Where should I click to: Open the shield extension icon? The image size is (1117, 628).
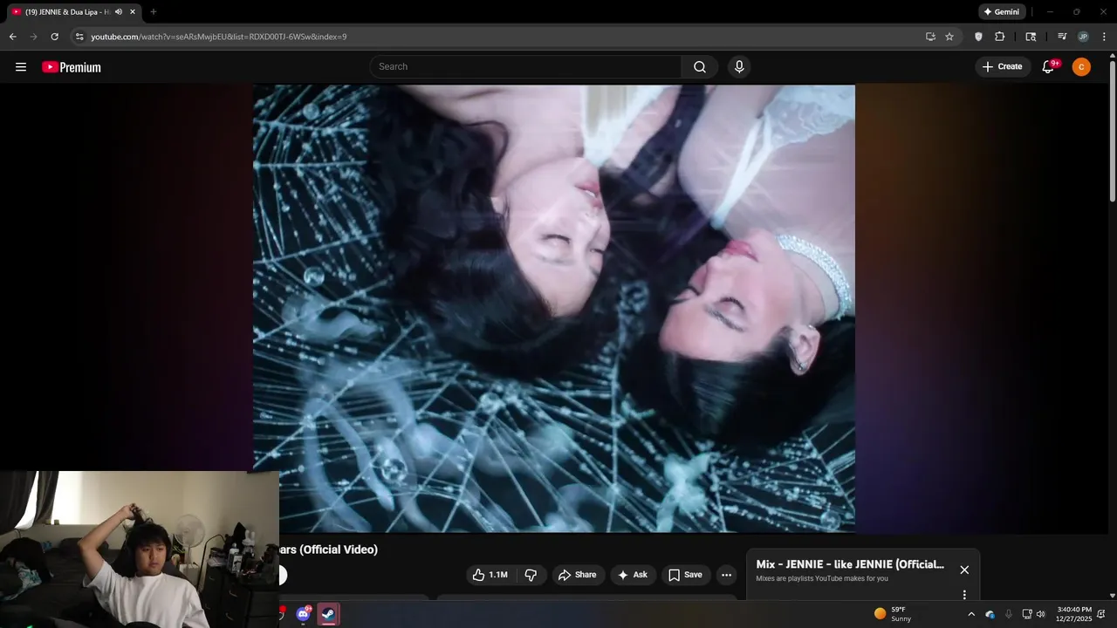[978, 37]
